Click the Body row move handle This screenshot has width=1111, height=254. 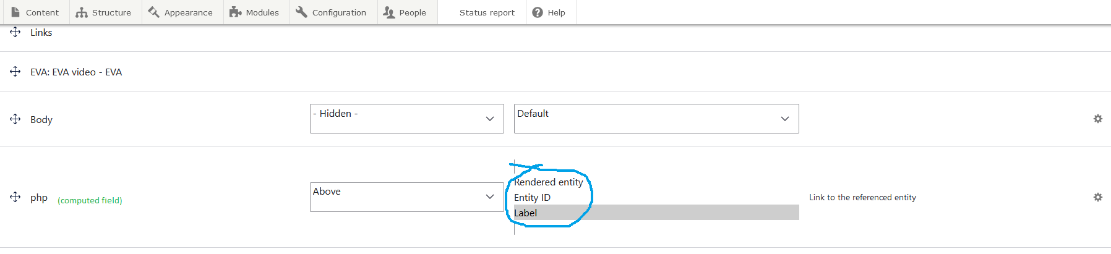[x=15, y=119]
